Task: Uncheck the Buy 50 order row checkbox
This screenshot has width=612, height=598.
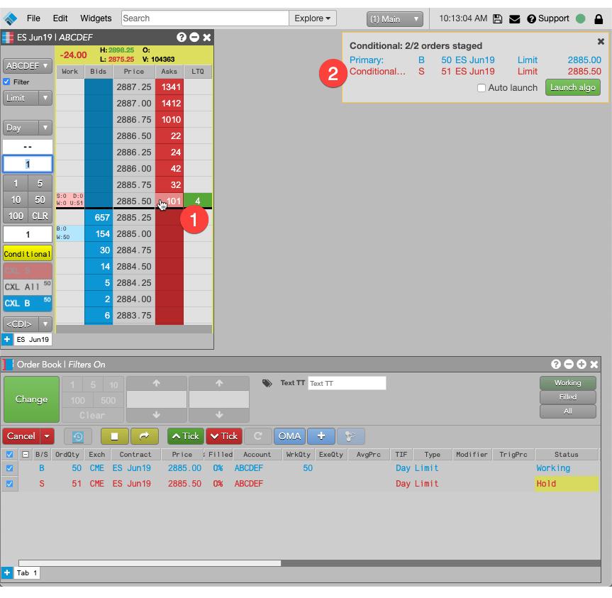Action: point(10,468)
